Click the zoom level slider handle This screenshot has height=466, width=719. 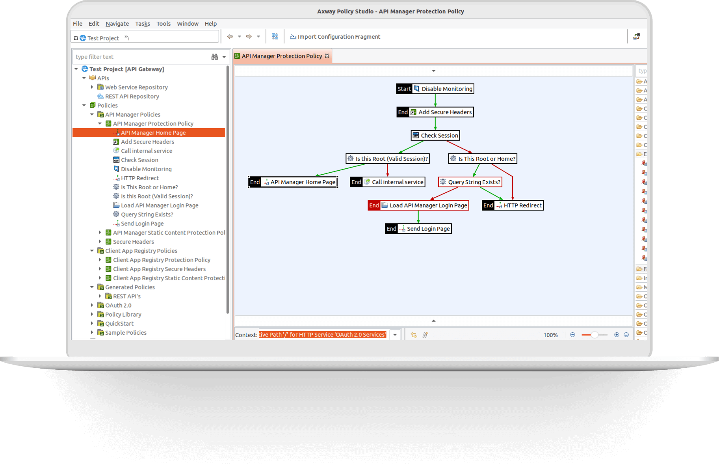click(595, 335)
